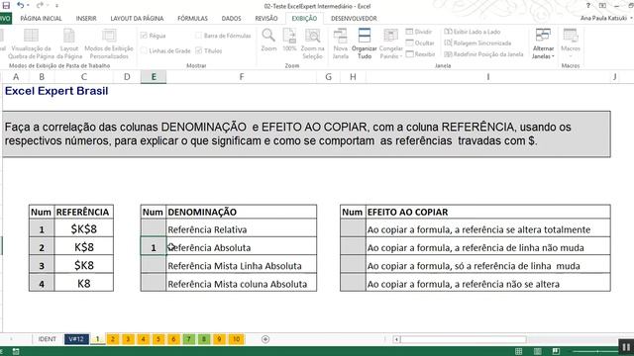The width and height of the screenshot is (634, 356).
Task: Click Organizar Tudo
Action: pyautogui.click(x=365, y=44)
